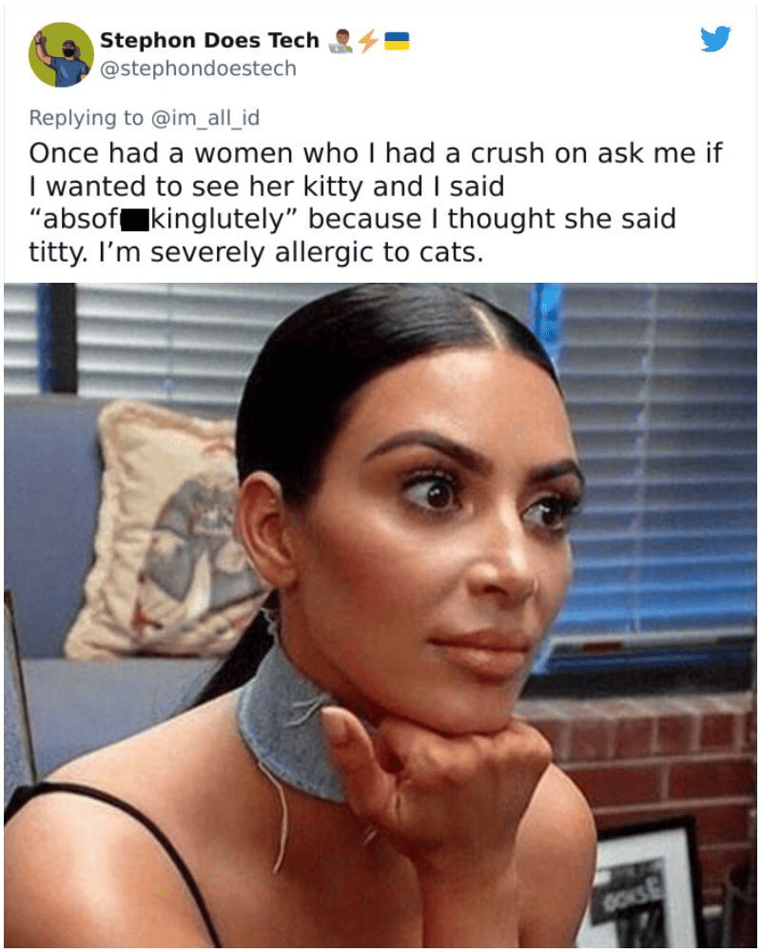Image resolution: width=761 pixels, height=952 pixels.
Task: Open the Stephon Does Tech display name
Action: [209, 40]
